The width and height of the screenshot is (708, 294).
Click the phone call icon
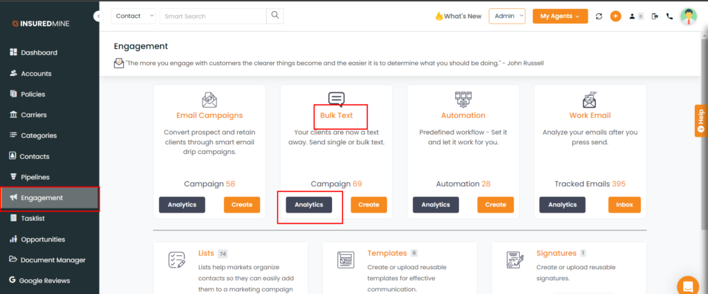tap(669, 17)
